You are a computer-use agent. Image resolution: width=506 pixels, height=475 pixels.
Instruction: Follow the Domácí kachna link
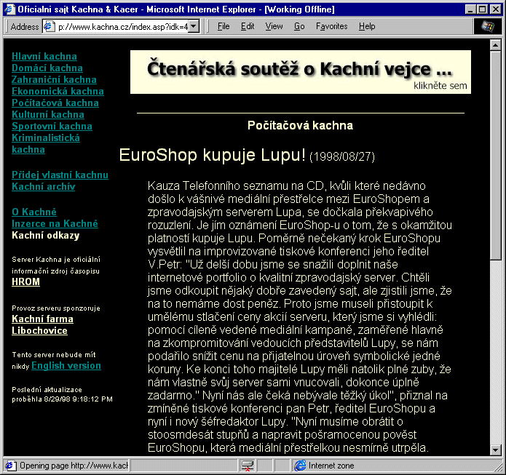[x=47, y=68]
